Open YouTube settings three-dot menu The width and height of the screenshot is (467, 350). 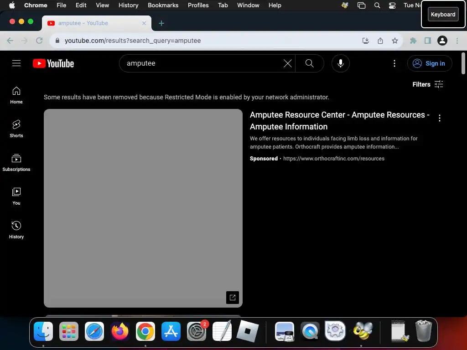click(x=394, y=63)
